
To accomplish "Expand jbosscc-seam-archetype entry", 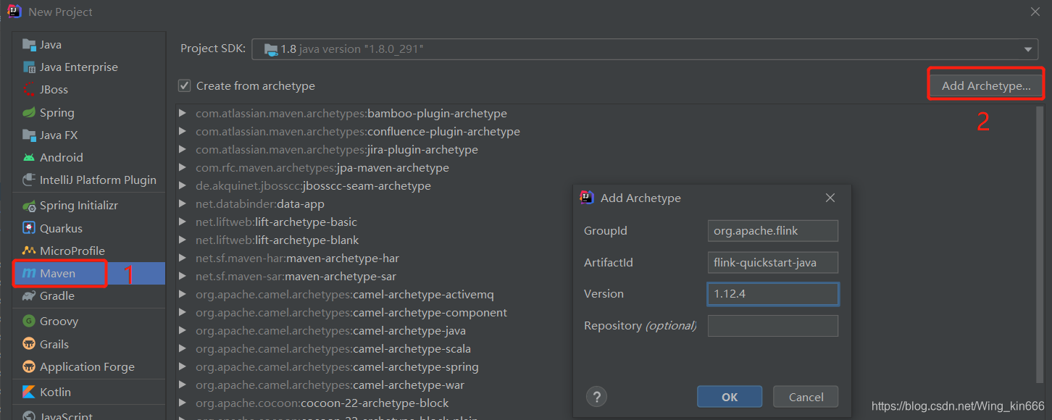I will click(x=183, y=186).
